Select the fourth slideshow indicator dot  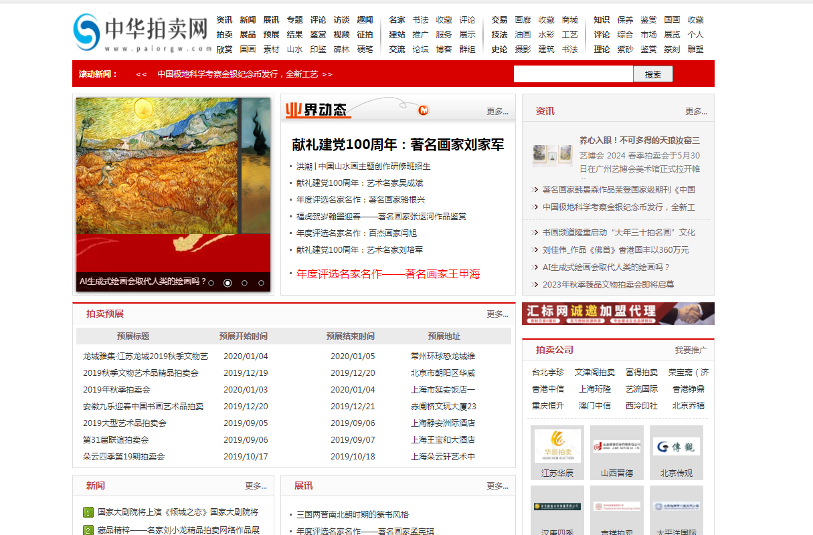260,283
